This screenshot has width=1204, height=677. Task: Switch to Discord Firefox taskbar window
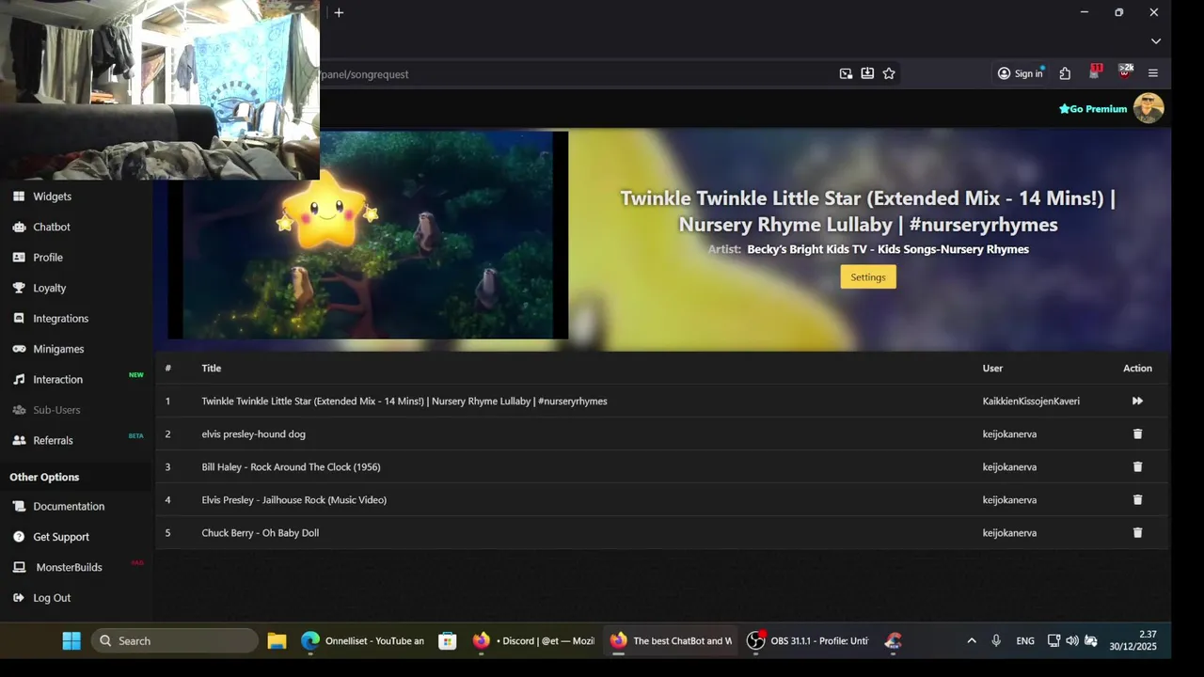(534, 640)
